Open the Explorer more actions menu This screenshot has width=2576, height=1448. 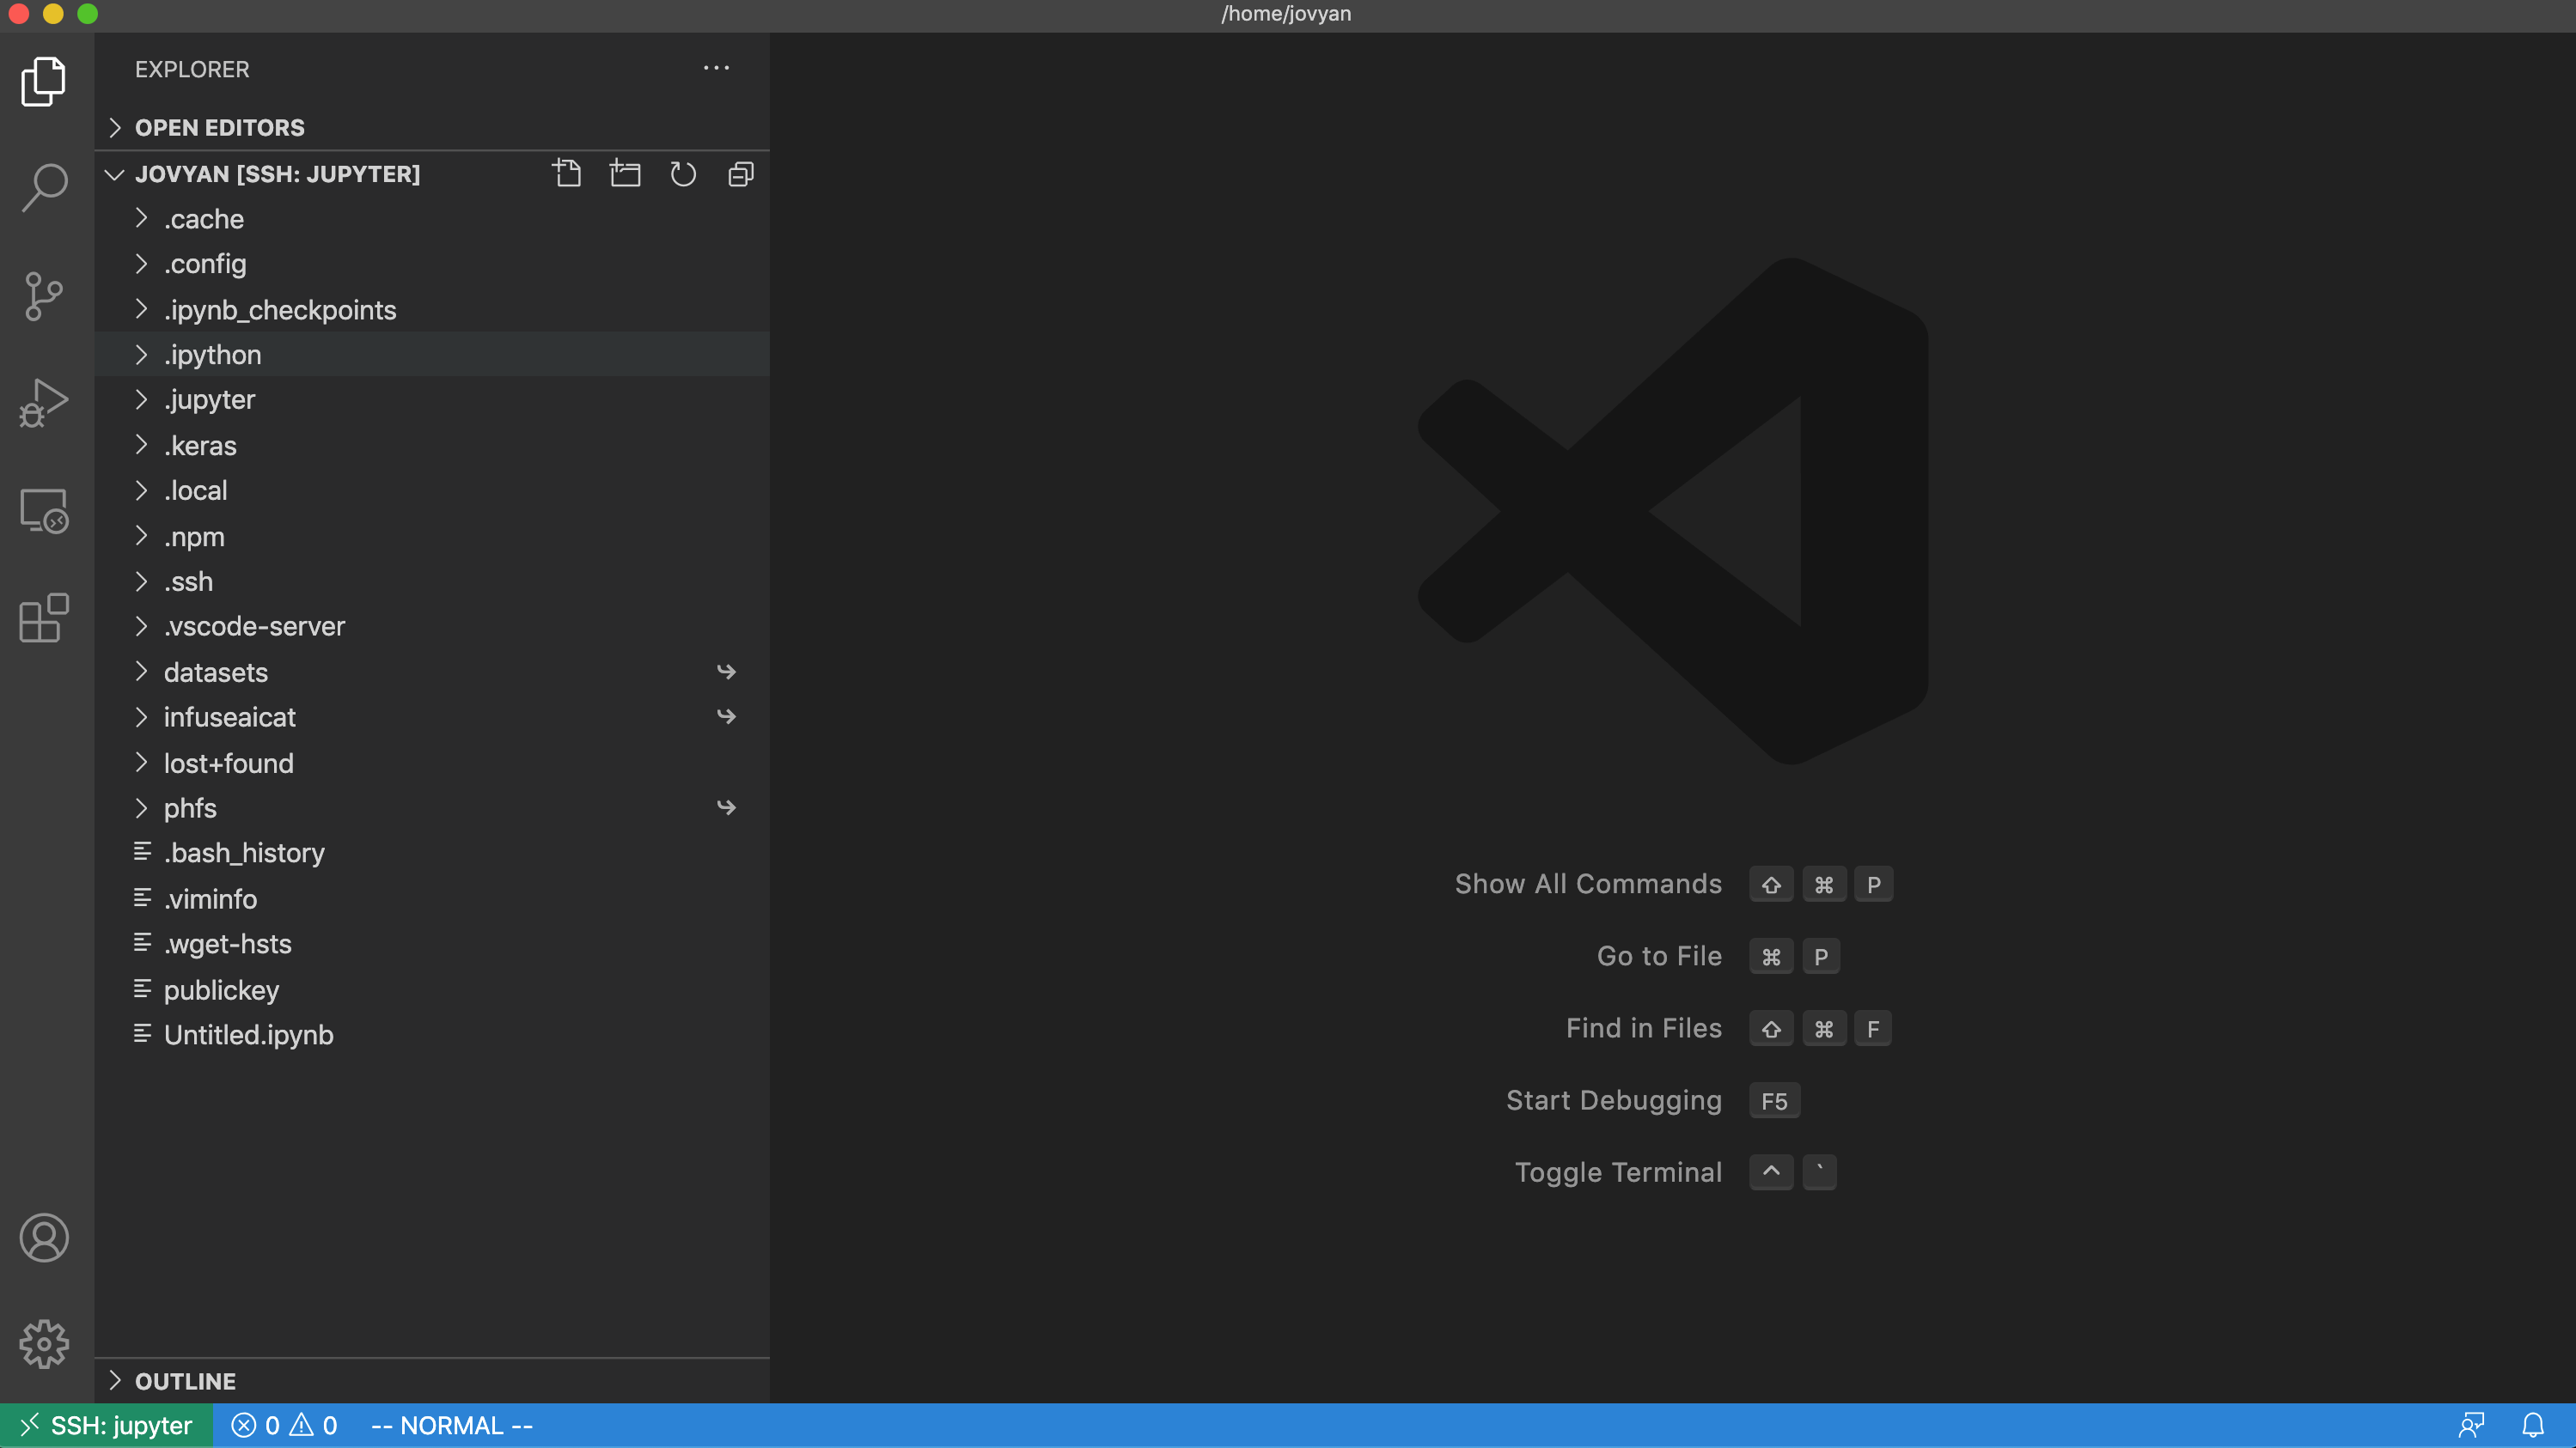point(716,68)
